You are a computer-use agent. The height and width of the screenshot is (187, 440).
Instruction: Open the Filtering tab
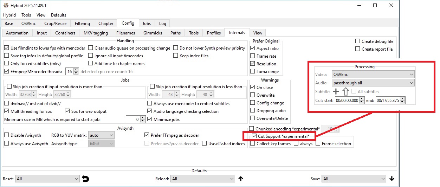82,24
